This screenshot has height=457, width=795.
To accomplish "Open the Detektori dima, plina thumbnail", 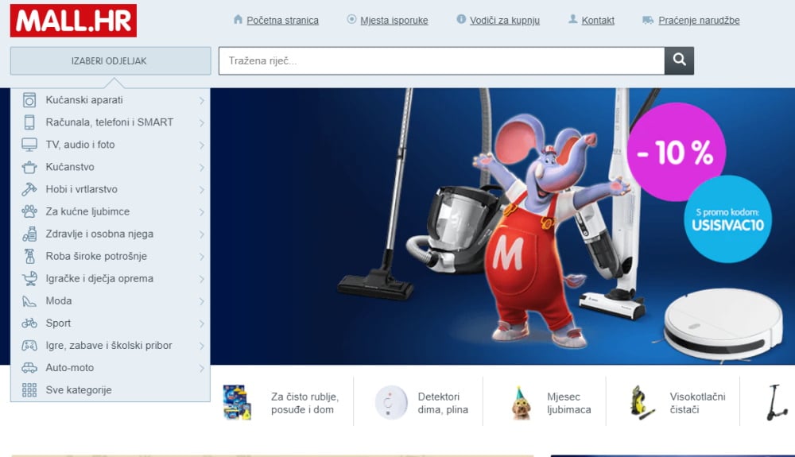I will [x=391, y=402].
